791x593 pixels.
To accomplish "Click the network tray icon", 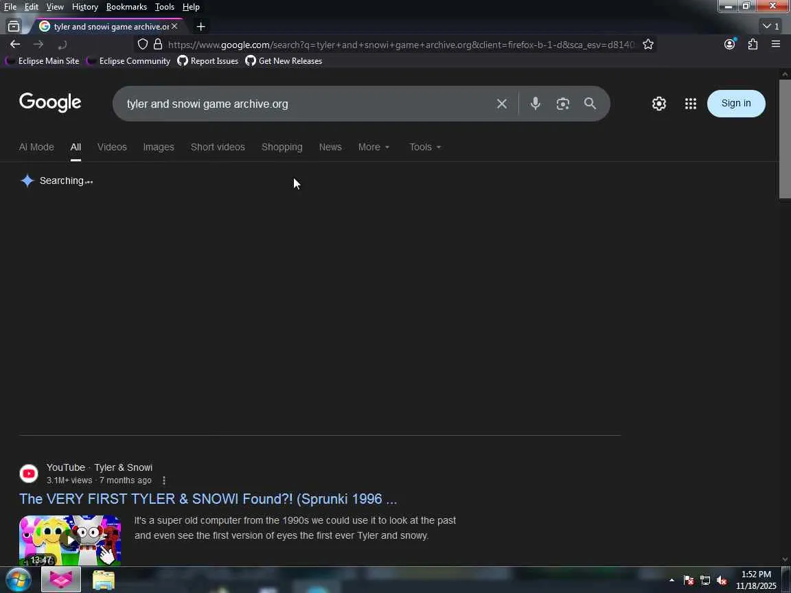I will (705, 581).
